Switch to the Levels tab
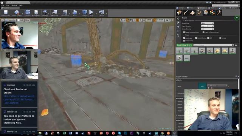Image resolution: width=242 pixels, height=136 pixels. tap(222, 8)
